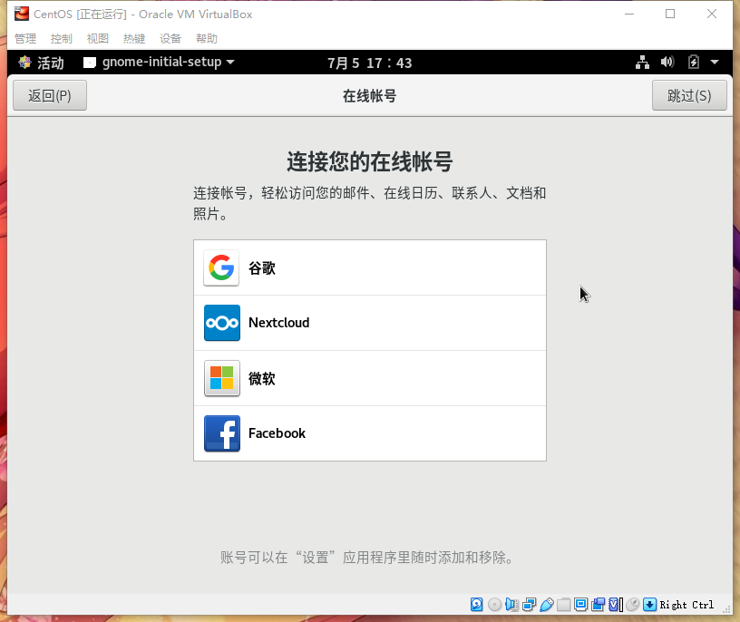
Task: Click the GNOME network tray icon
Action: point(642,63)
